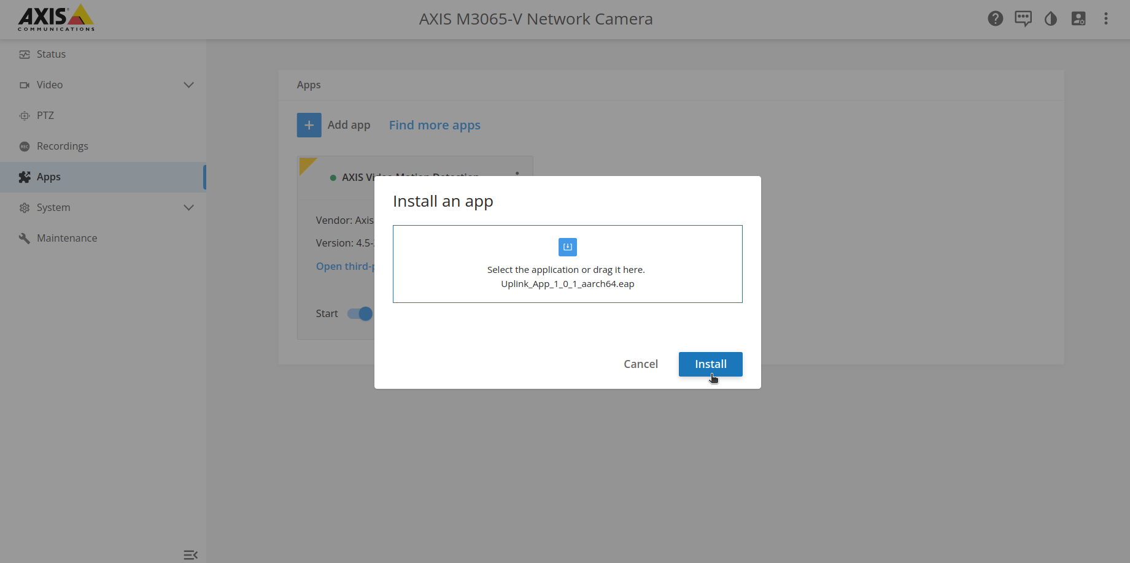Screen dimensions: 1130x563
Task: Click the blue plus Add app icon
Action: (309, 125)
